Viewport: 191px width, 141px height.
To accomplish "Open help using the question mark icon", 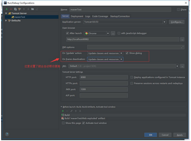I will coord(7,134).
